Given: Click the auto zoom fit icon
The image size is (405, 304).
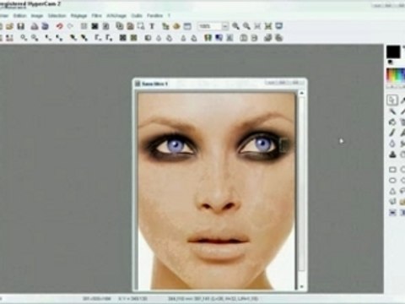Looking at the screenshot, I should click(x=268, y=26).
